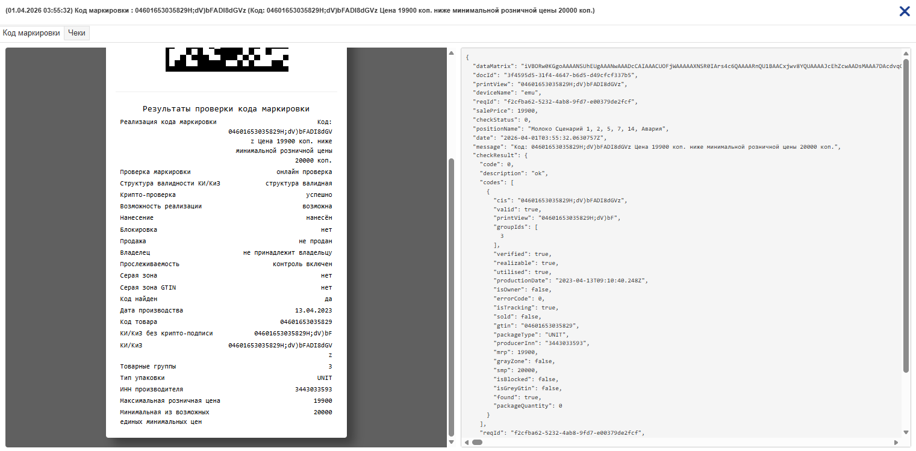Click the Крипто-проверка row in receipt
Image resolution: width=916 pixels, height=451 pixels.
click(x=226, y=195)
